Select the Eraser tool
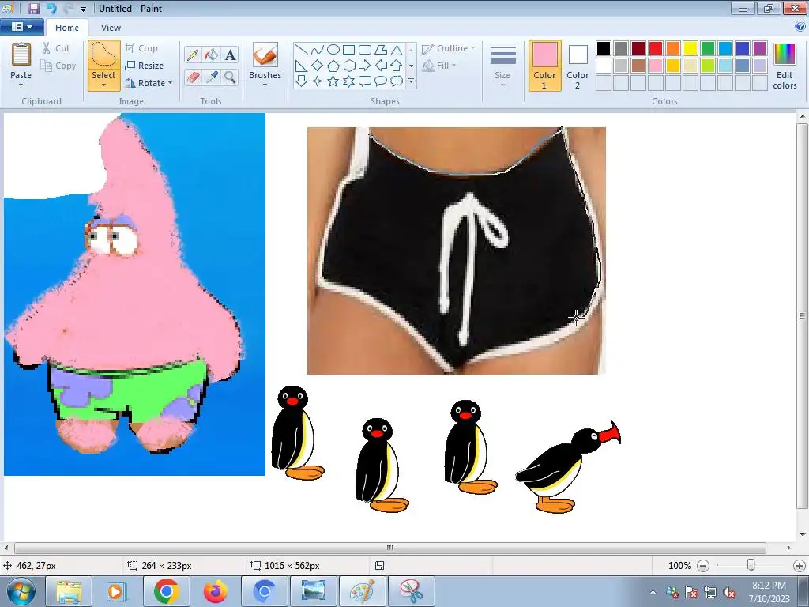Viewport: 809px width, 607px height. click(x=193, y=77)
